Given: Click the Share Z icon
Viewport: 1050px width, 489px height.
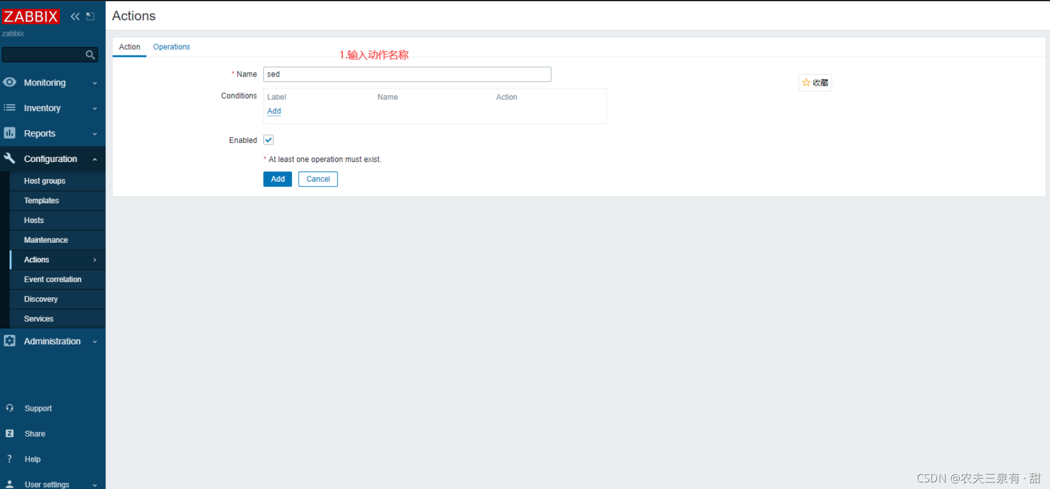Looking at the screenshot, I should (10, 433).
